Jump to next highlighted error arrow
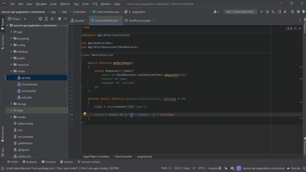The image size is (306, 172). pos(300,29)
